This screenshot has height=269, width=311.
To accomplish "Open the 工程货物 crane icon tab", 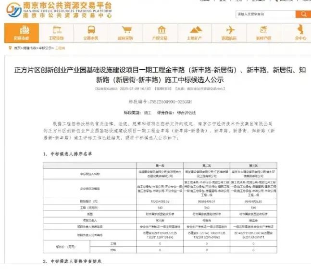I will coord(56,33).
